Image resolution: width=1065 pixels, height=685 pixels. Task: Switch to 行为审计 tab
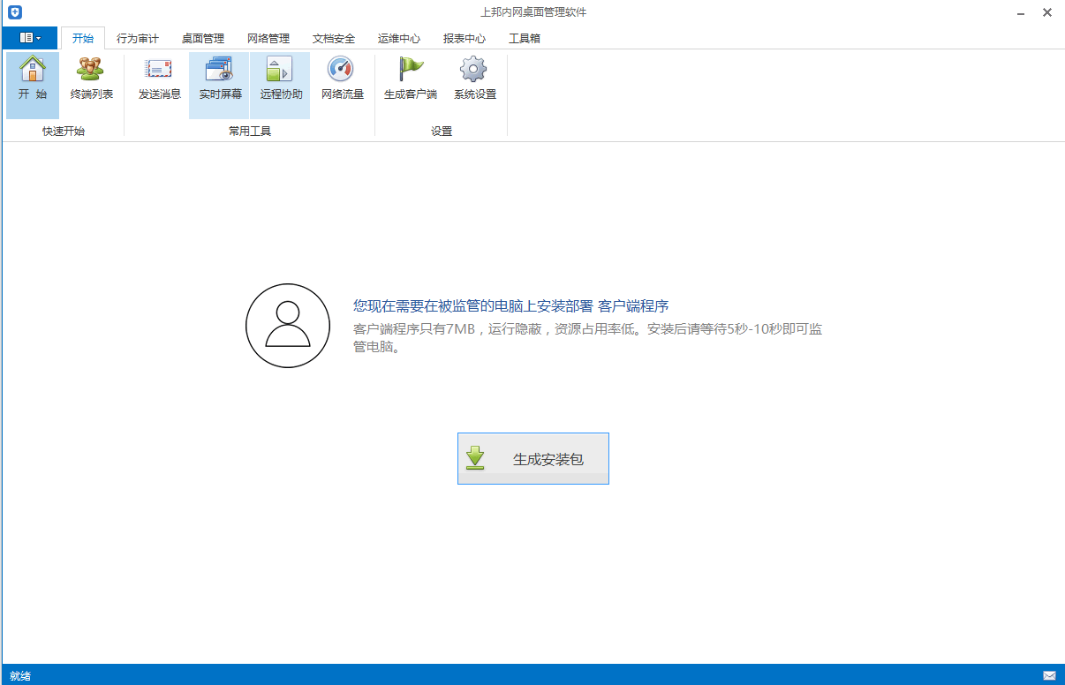point(138,39)
